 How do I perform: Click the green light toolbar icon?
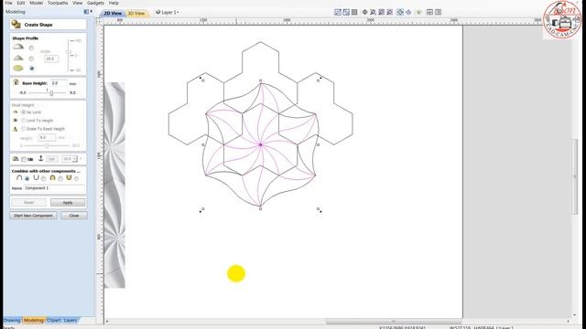[x=419, y=12]
